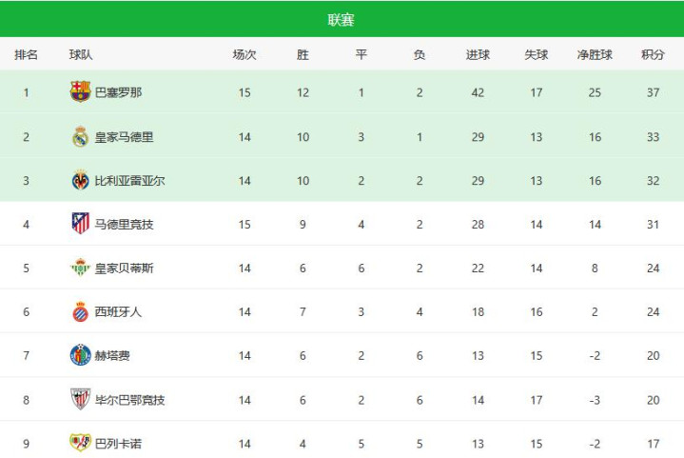Screen dimensions: 684x458
Task: Click the 净胜球 column header
Action: point(595,54)
